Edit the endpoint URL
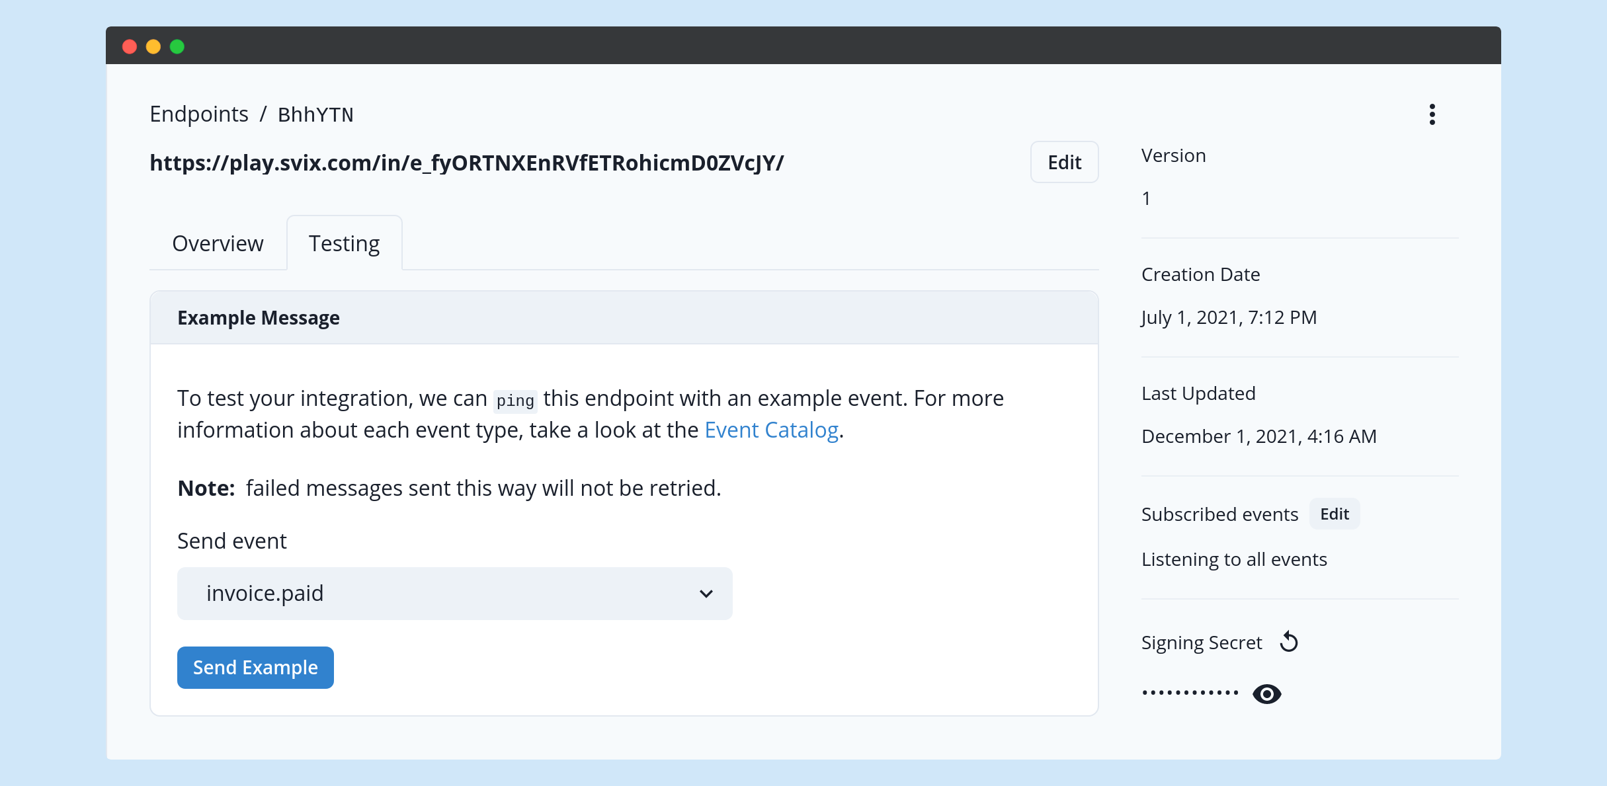 1063,162
